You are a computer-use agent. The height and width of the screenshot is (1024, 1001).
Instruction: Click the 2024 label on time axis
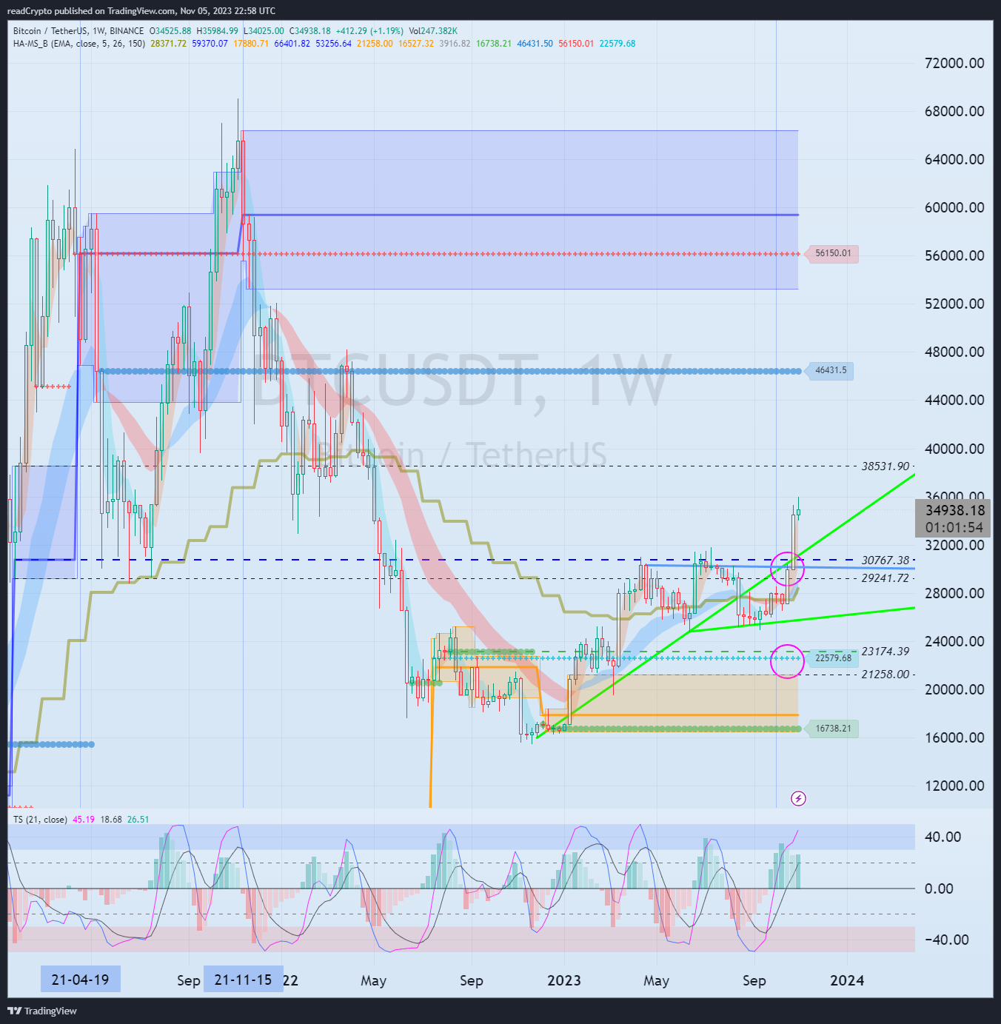click(x=847, y=980)
